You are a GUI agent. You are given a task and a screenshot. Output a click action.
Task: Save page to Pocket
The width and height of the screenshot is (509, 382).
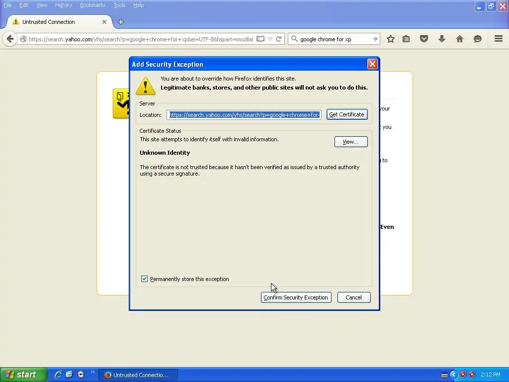(424, 39)
